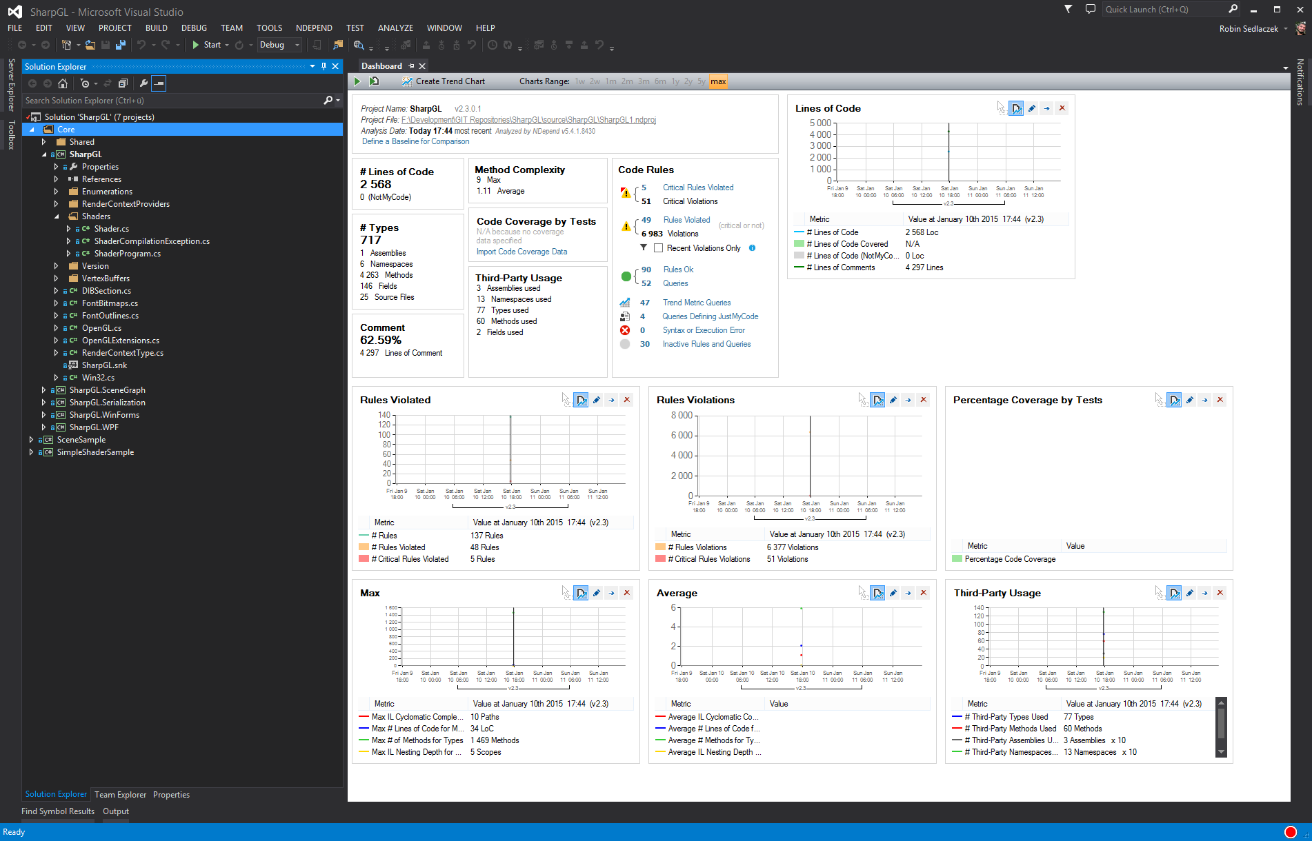The height and width of the screenshot is (841, 1312).
Task: Click Define a Baseline for Comparison
Action: [x=415, y=141]
